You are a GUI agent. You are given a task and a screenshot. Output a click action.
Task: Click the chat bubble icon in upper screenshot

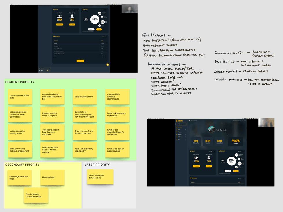(x=108, y=64)
